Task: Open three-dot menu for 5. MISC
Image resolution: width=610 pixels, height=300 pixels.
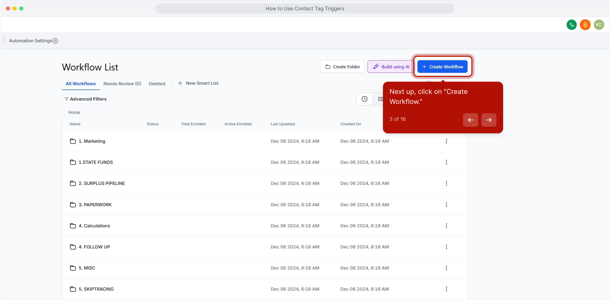Action: [x=446, y=268]
